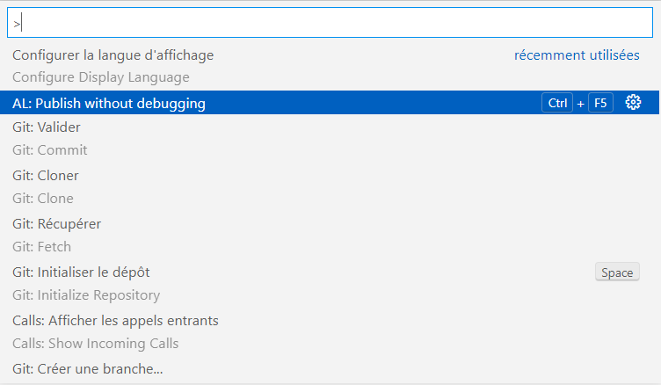
Task: Select Calls: Afficher les appels entrants
Action: [115, 321]
